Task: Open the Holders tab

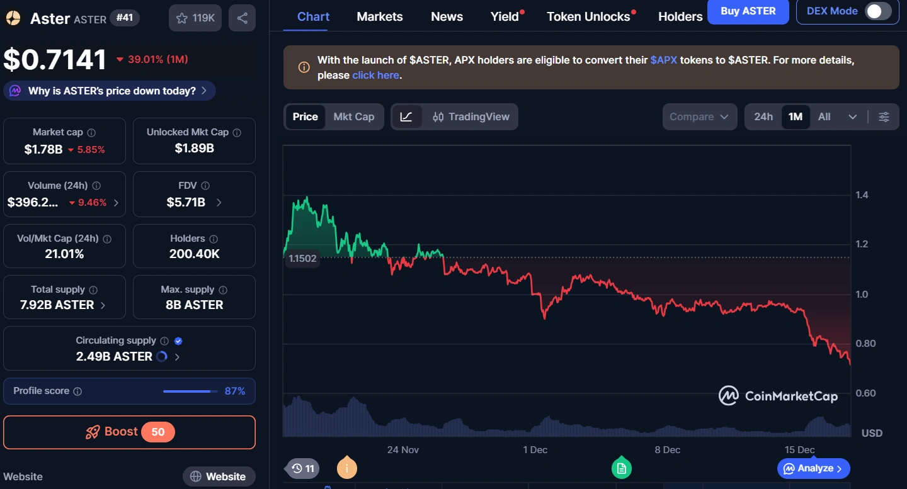Action: point(680,16)
